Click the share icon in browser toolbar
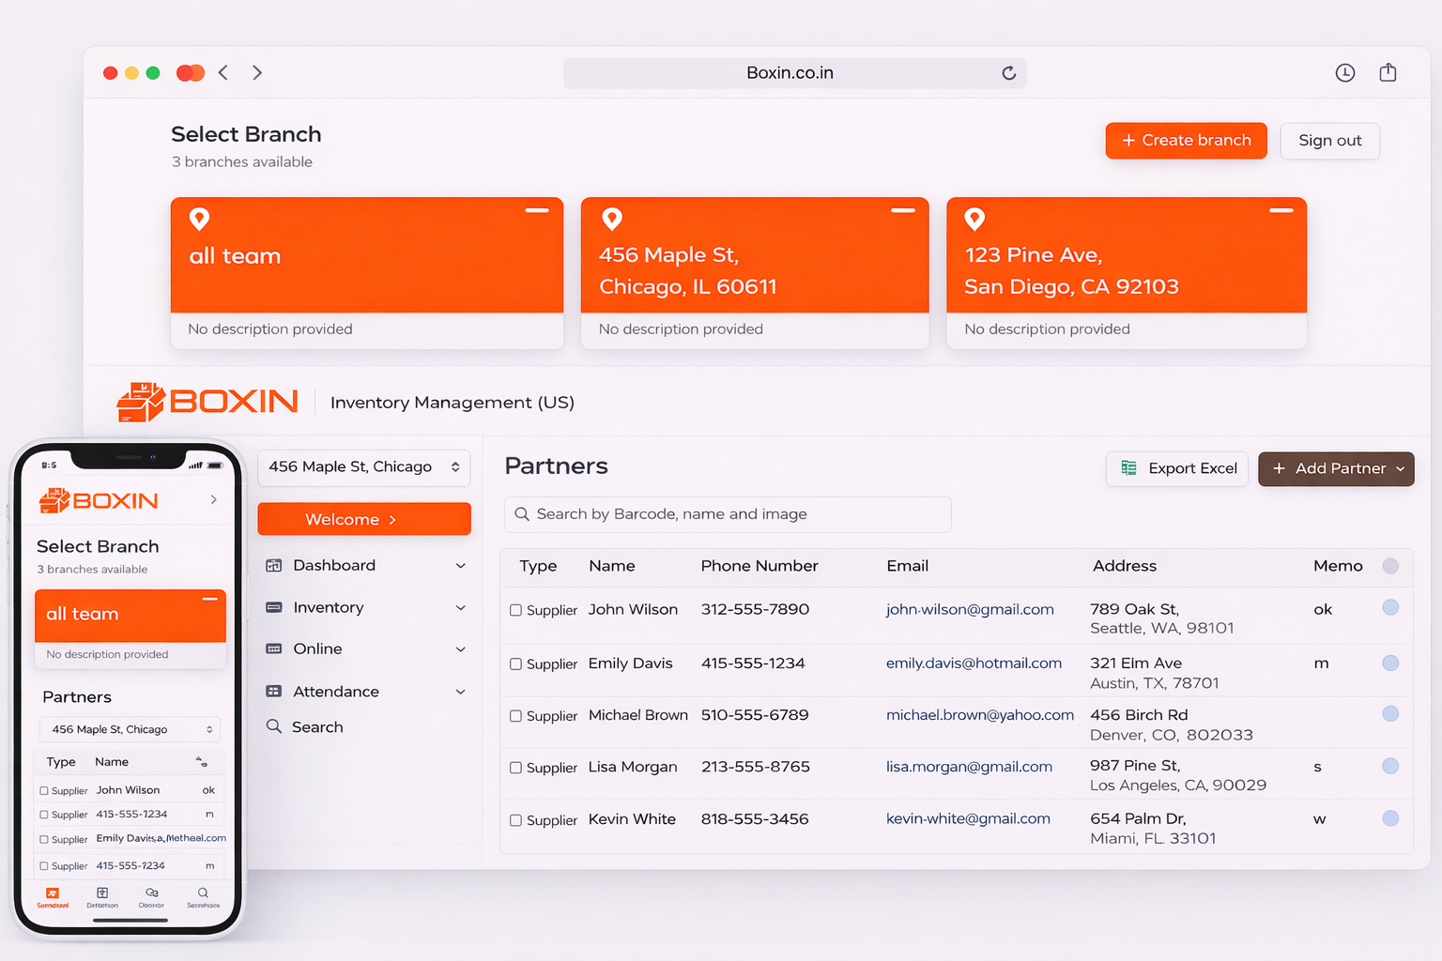 coord(1388,73)
